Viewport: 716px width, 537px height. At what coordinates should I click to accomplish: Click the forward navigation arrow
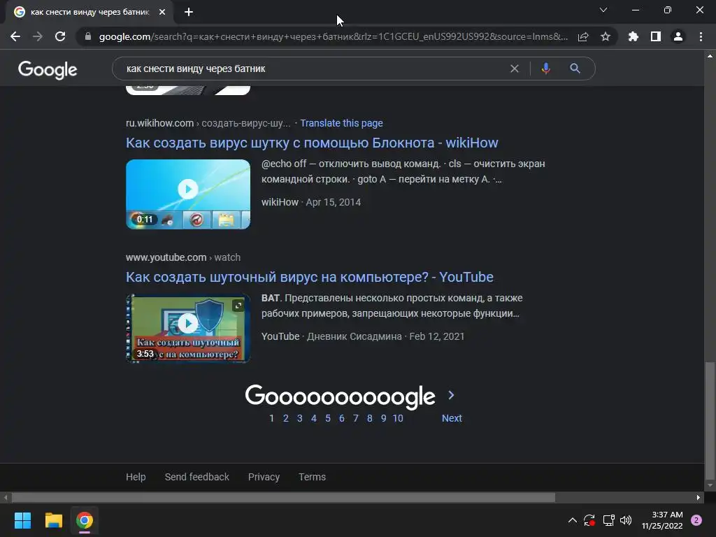pos(38,36)
